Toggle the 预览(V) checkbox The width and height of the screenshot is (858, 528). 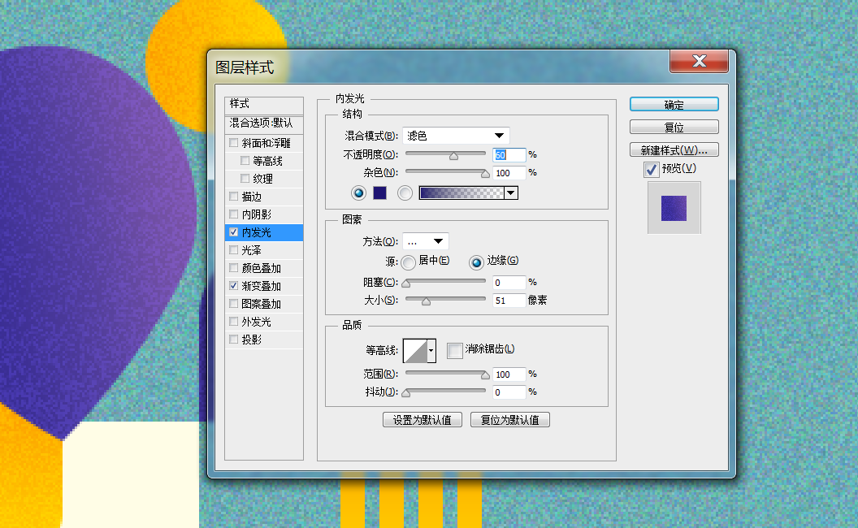click(651, 170)
